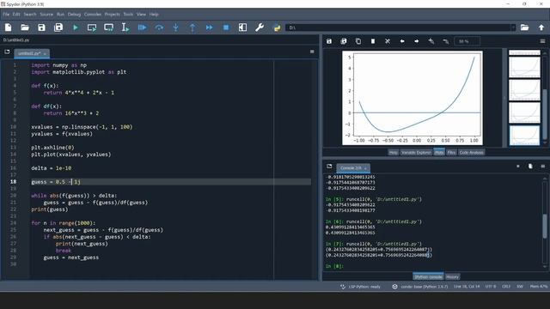Click LSP Python ready status

[x=360, y=287]
